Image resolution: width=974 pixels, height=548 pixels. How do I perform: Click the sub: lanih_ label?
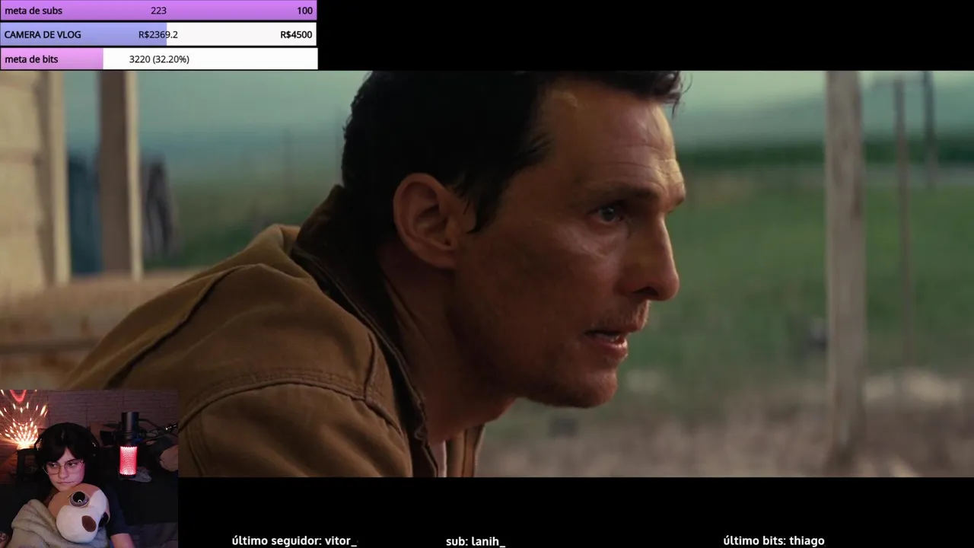pyautogui.click(x=476, y=541)
